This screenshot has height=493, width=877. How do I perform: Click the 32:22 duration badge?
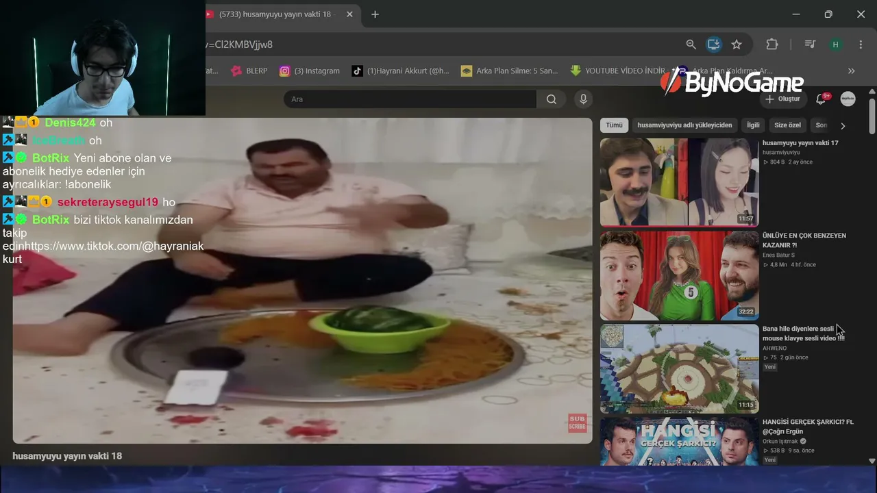(745, 312)
